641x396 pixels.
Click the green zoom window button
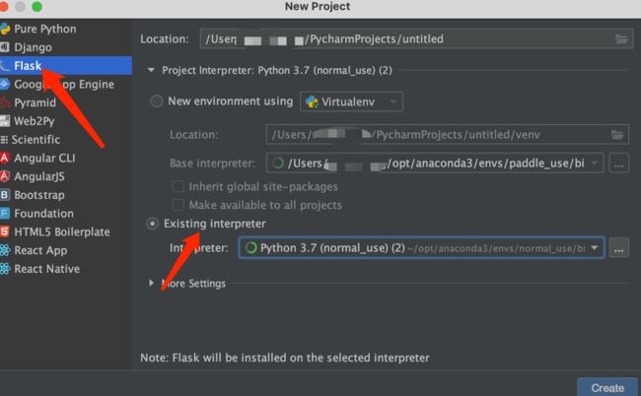36,7
